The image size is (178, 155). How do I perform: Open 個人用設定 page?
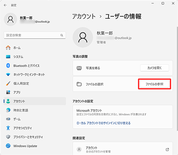pos(35,84)
